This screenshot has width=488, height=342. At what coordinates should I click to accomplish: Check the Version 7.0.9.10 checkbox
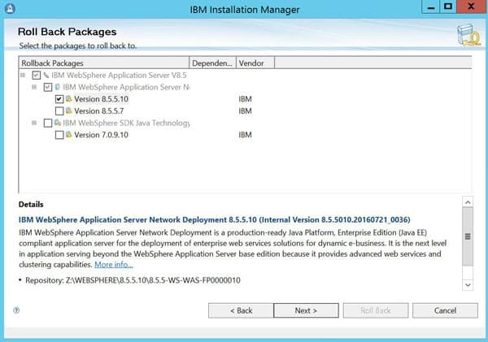click(x=59, y=135)
